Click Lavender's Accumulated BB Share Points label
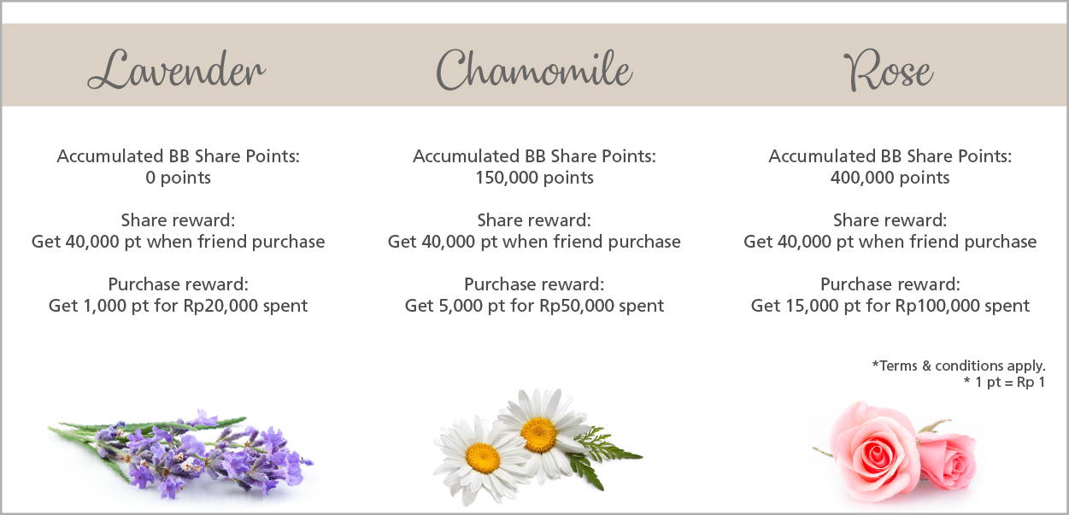 coord(179,156)
